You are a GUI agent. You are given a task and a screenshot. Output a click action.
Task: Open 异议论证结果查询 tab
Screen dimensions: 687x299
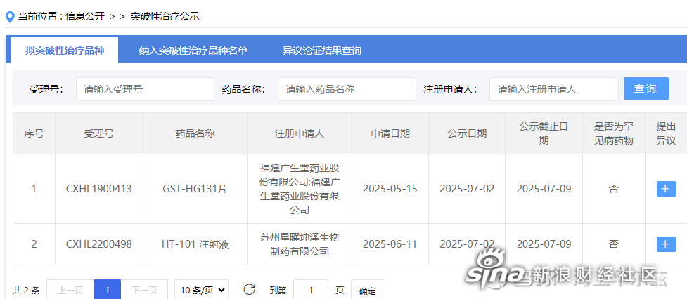322,51
